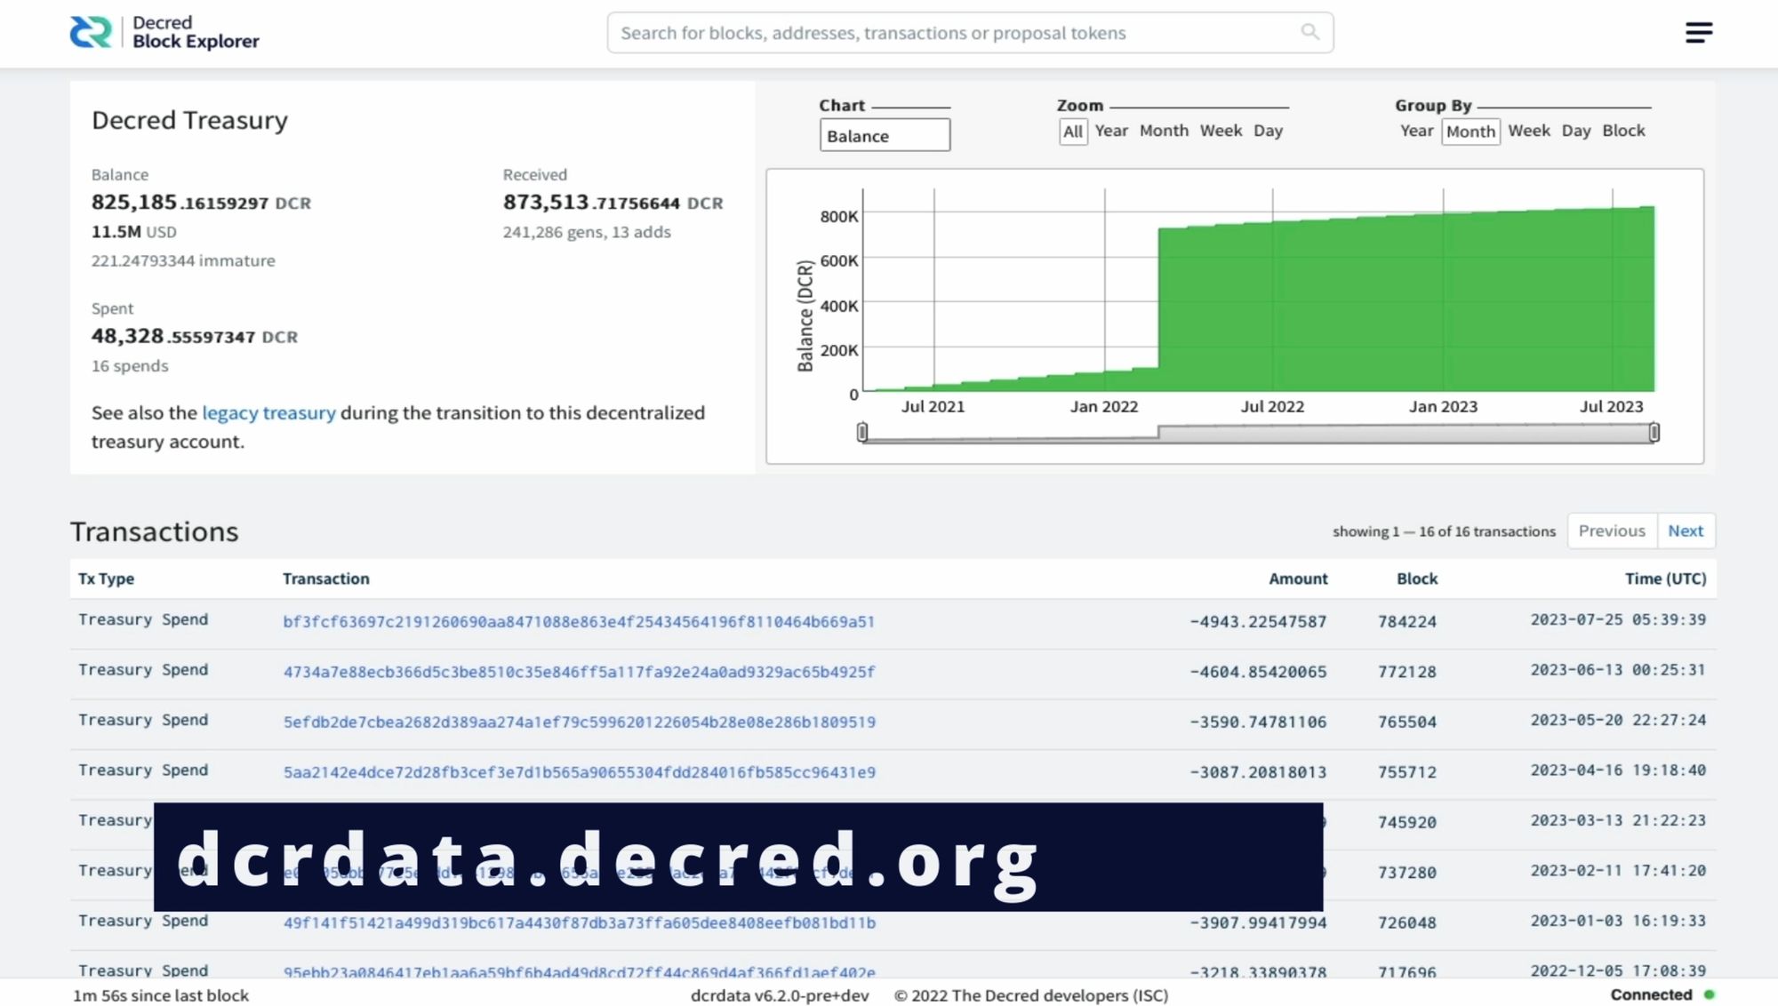
Task: Click the dcrdata v6.2.0-pre+dev footer text
Action: pyautogui.click(x=780, y=995)
